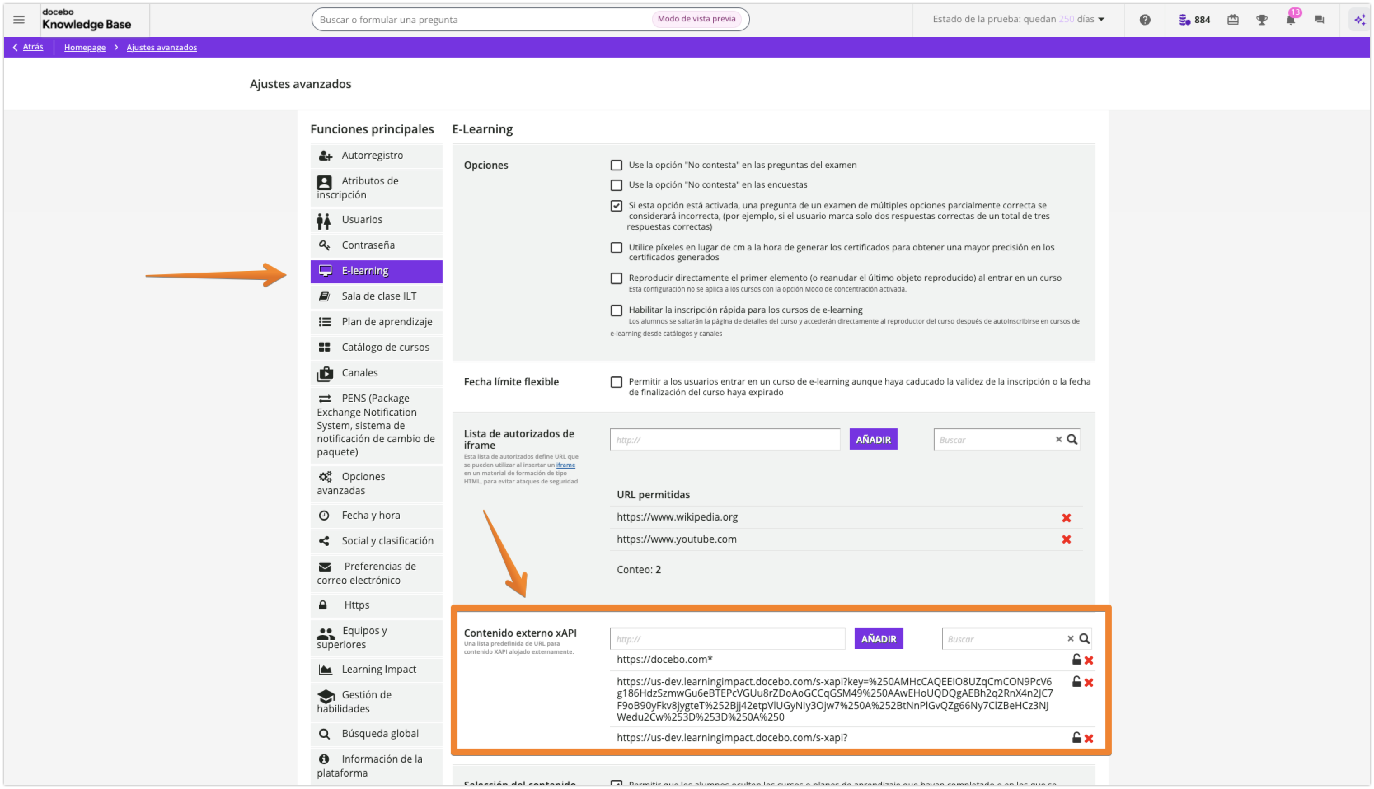1374x789 pixels.
Task: Open Fecha y hora section
Action: tap(376, 515)
